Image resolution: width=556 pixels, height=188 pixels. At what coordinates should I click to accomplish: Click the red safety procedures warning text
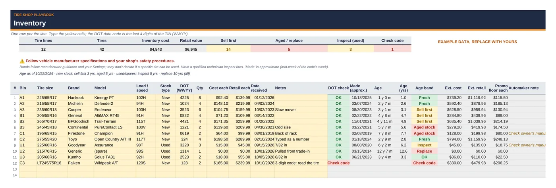click(100, 61)
